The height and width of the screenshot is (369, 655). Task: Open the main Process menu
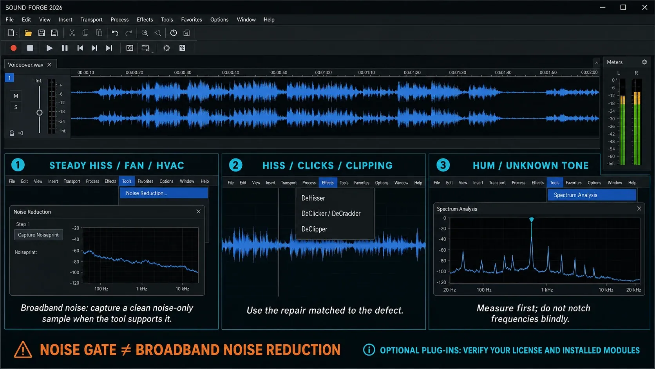(119, 20)
